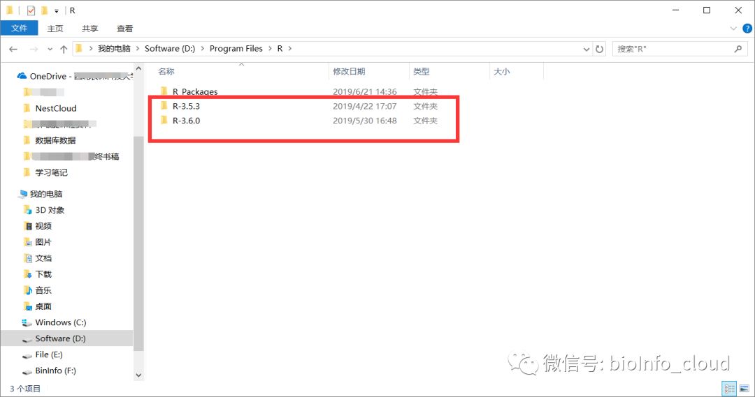Open 文档 in the navigation pane
This screenshot has height=397, width=755.
tap(43, 258)
